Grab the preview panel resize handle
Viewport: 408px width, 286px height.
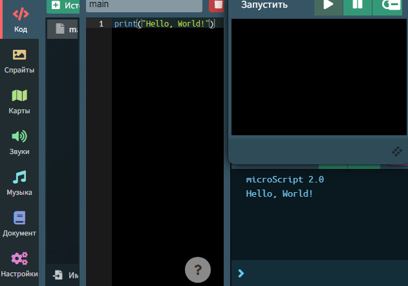tap(397, 151)
